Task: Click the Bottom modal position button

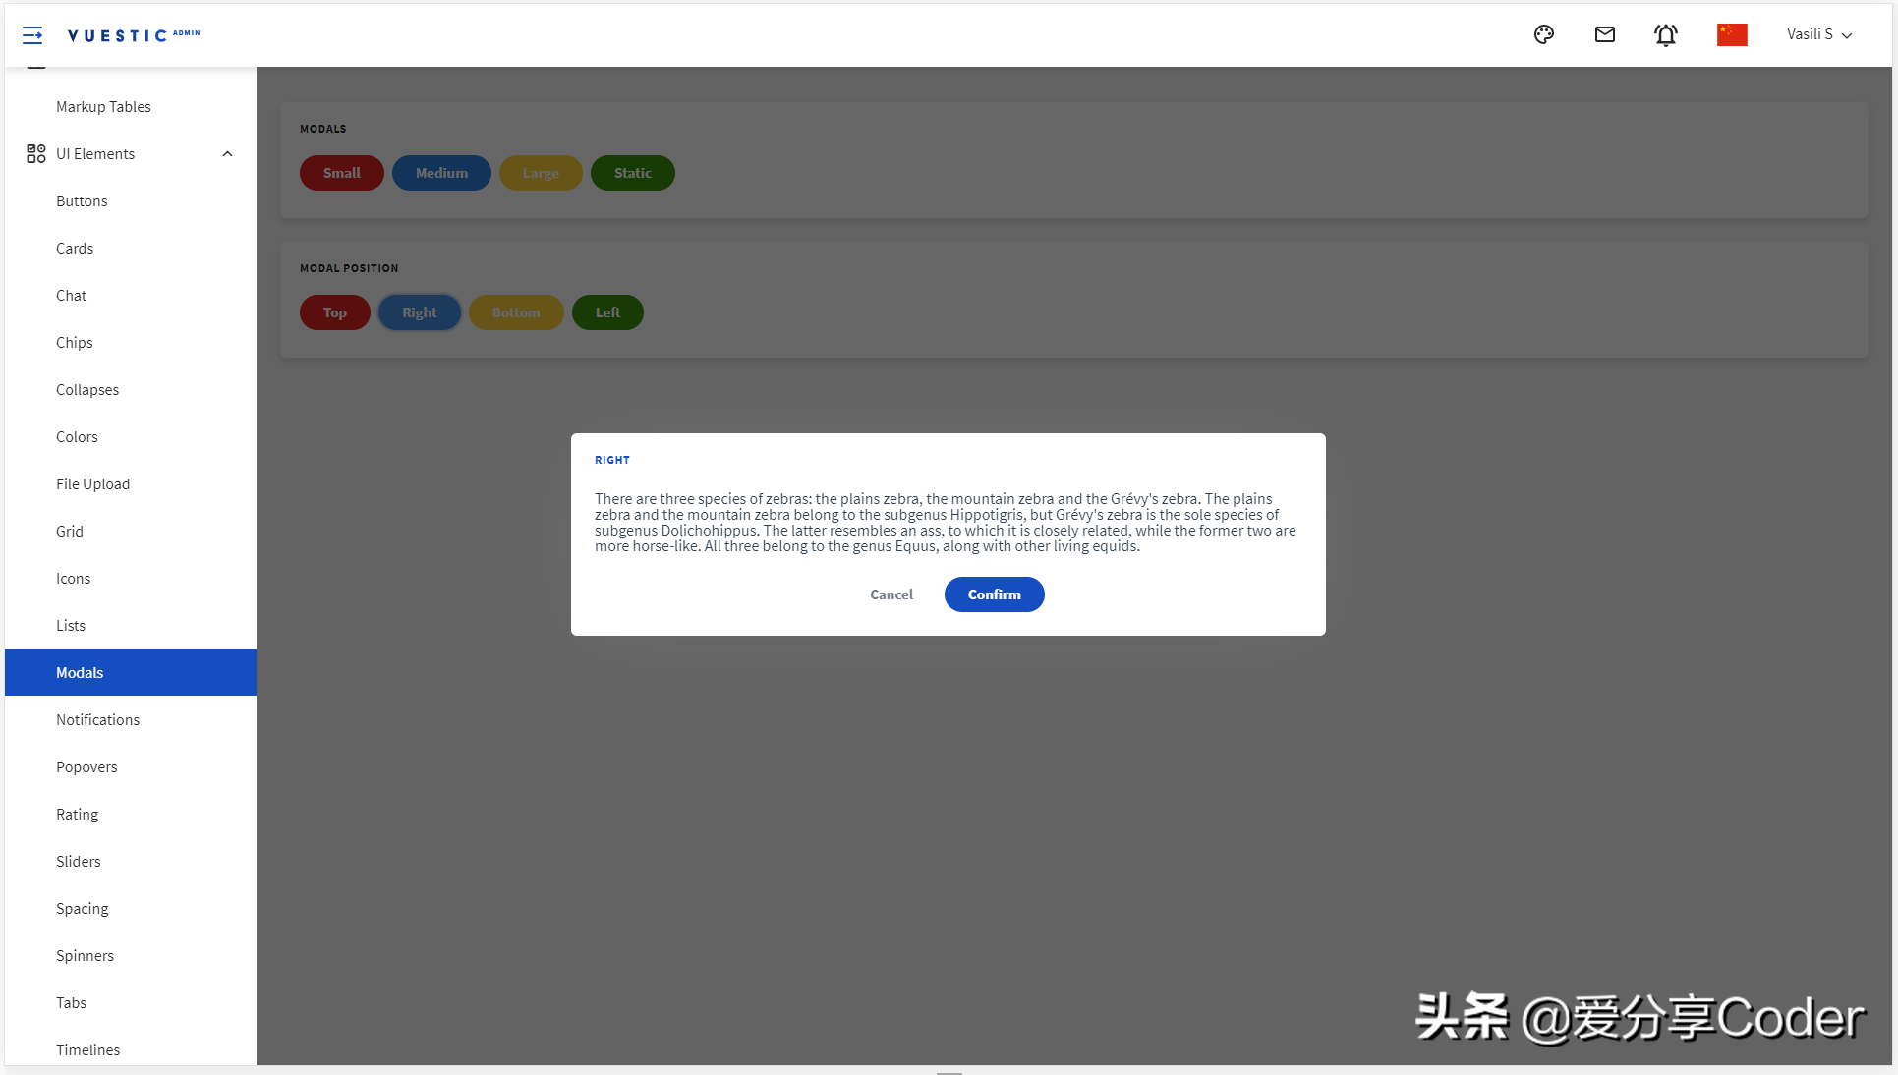Action: coord(516,311)
